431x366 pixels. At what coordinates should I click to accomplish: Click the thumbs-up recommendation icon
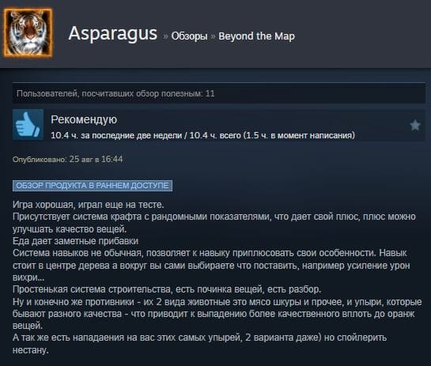click(x=28, y=124)
